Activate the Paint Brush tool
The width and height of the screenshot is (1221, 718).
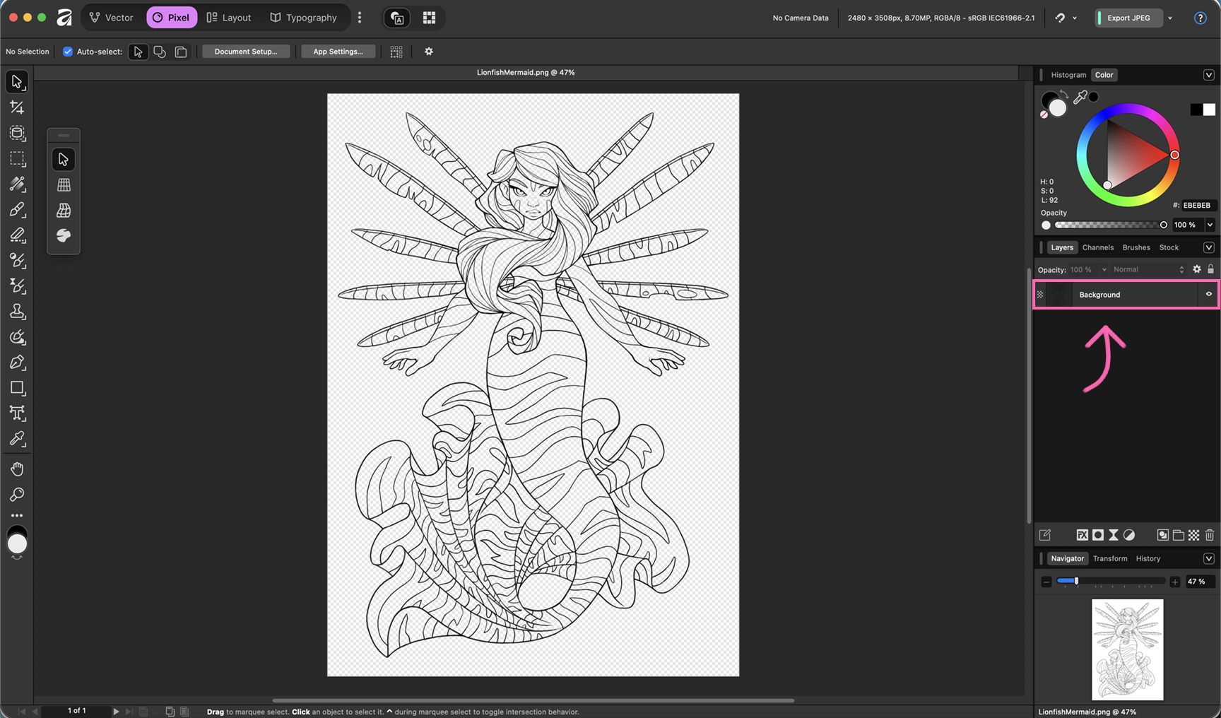pos(17,209)
